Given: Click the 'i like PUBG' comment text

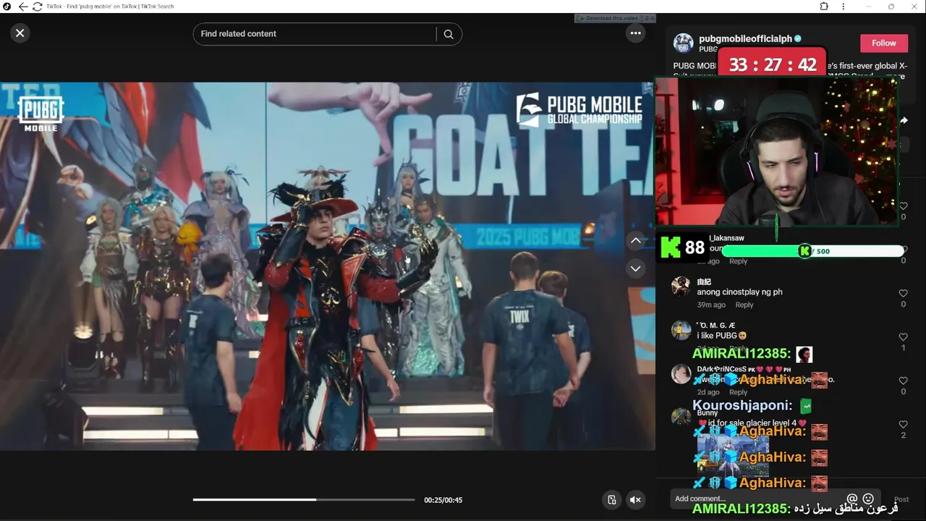Looking at the screenshot, I should pos(721,336).
